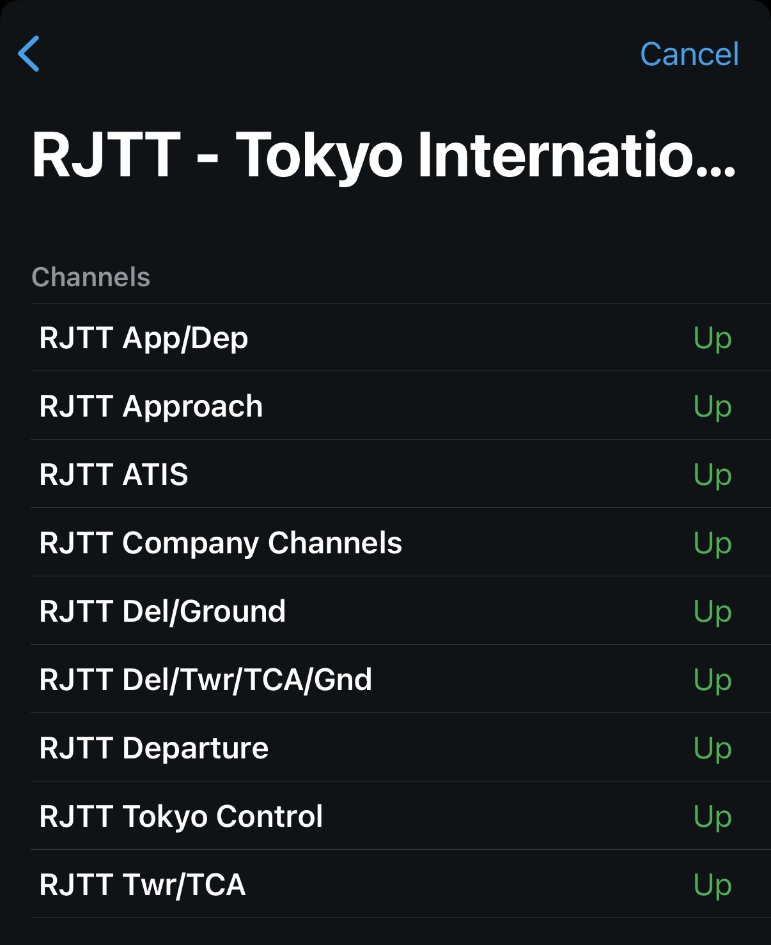This screenshot has height=945, width=771.
Task: Select the RJTT Approach channel
Action: tap(151, 406)
